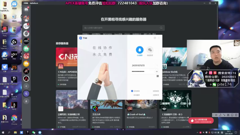
Task: Open the 《果面烟甲 打到一丝》 server card
Action: coord(175,109)
